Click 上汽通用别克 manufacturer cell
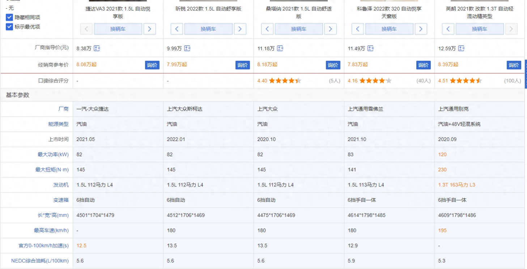 (453, 109)
